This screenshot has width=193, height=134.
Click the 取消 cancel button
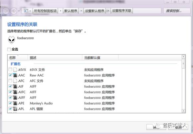pyautogui.click(x=178, y=127)
